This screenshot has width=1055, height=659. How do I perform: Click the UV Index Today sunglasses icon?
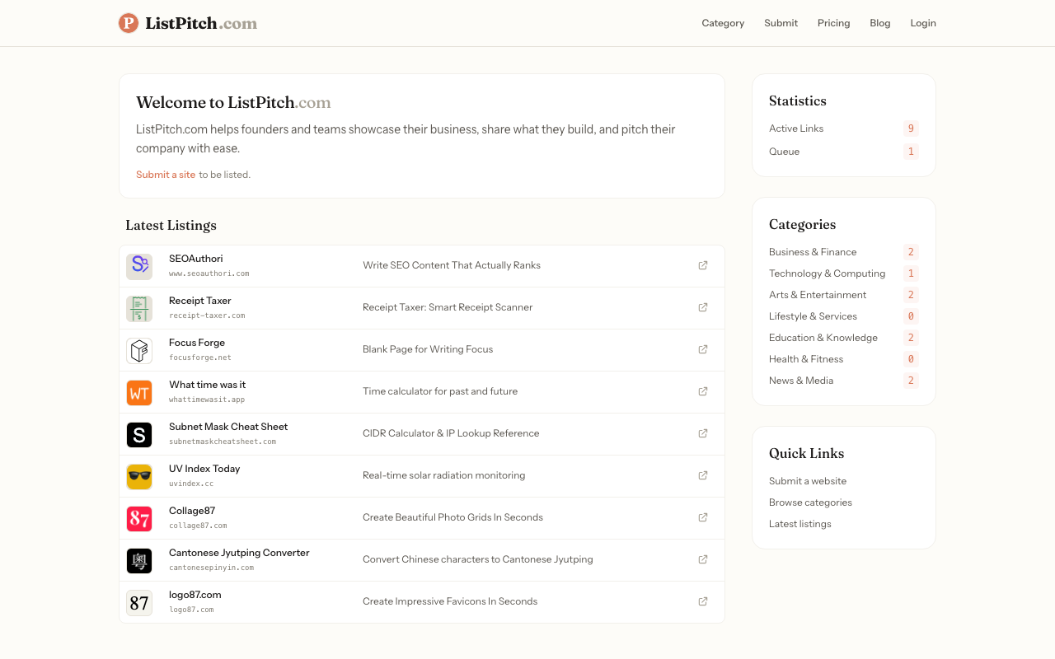click(139, 476)
